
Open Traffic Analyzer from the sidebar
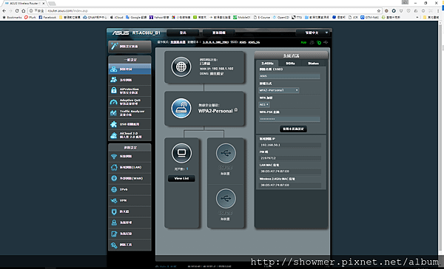(129, 113)
